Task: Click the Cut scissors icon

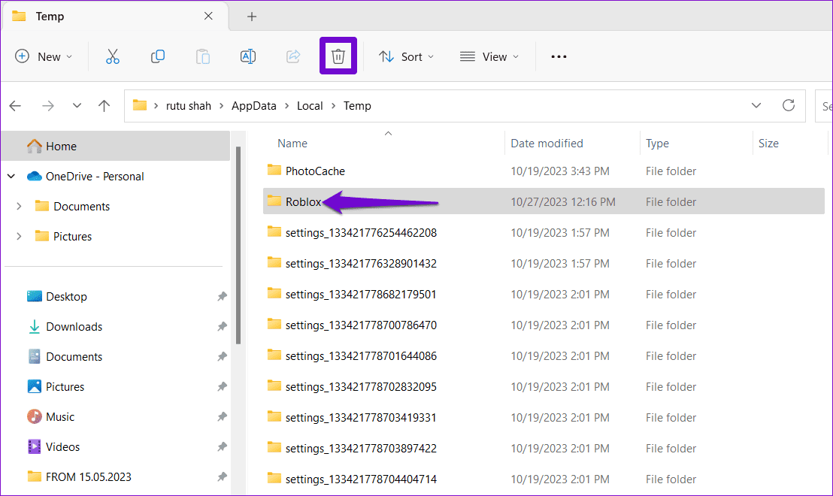Action: tap(113, 56)
